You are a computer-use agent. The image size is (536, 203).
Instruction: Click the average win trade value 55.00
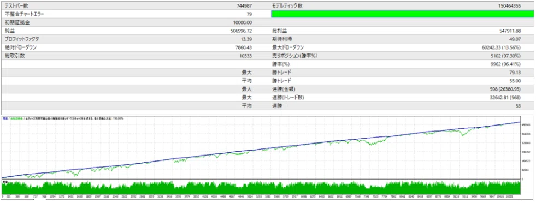(515, 81)
